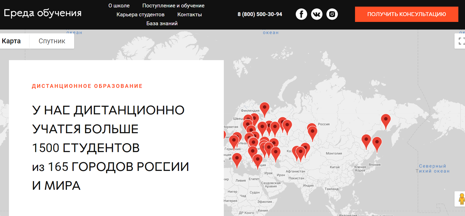Click the Пакистан label on map
Screen dimensions: 465x216
pos(296,178)
